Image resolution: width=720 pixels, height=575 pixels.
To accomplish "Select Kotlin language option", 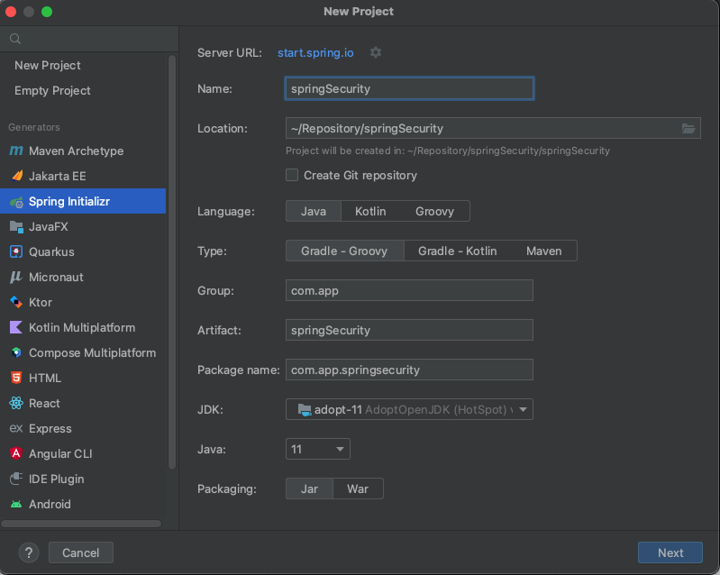I will click(370, 211).
